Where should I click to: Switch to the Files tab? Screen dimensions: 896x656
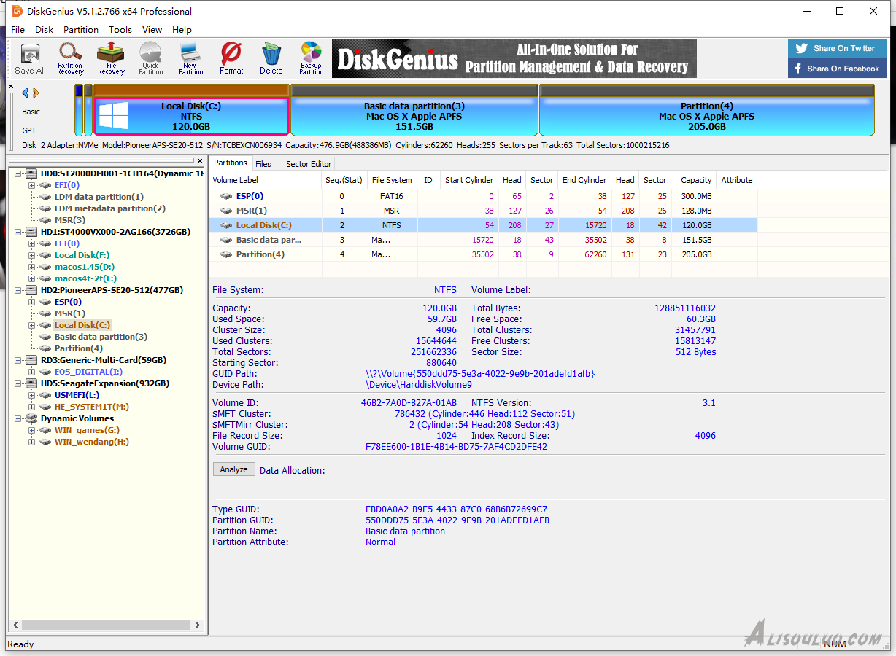pyautogui.click(x=263, y=164)
